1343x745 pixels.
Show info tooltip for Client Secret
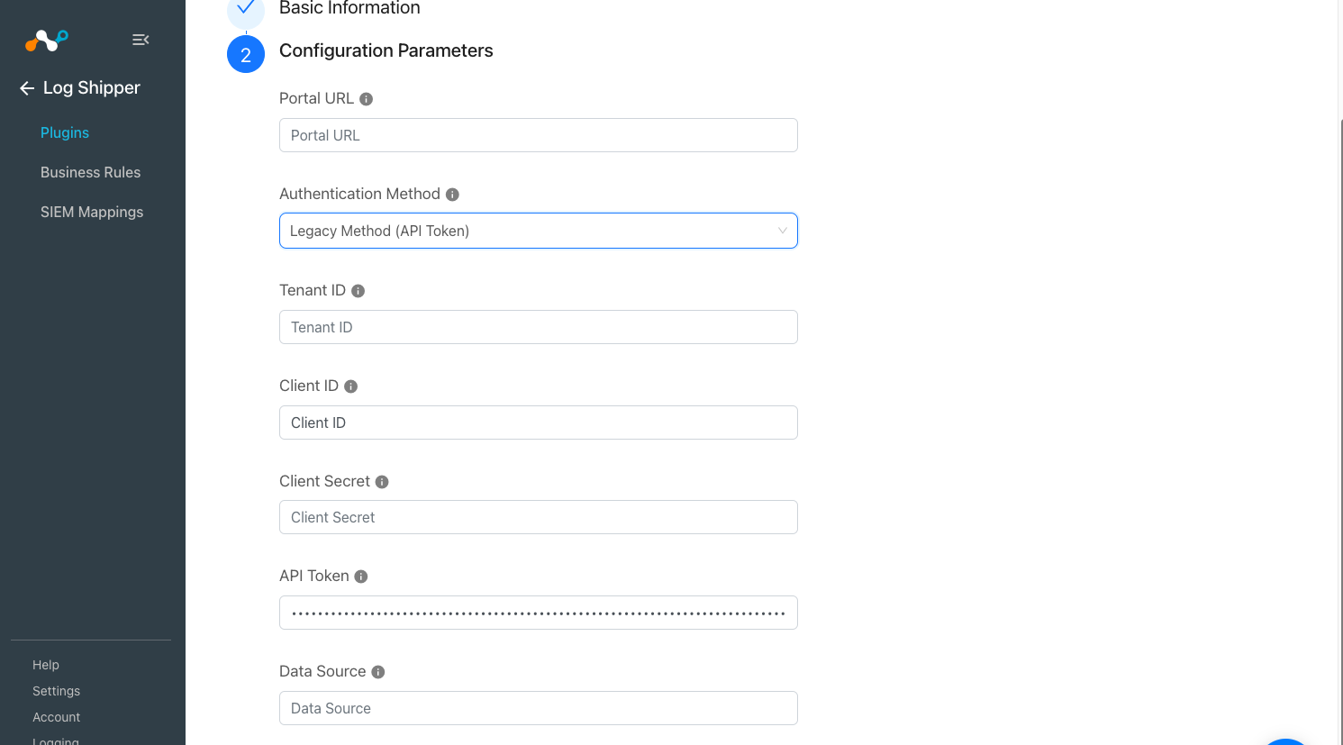(382, 482)
